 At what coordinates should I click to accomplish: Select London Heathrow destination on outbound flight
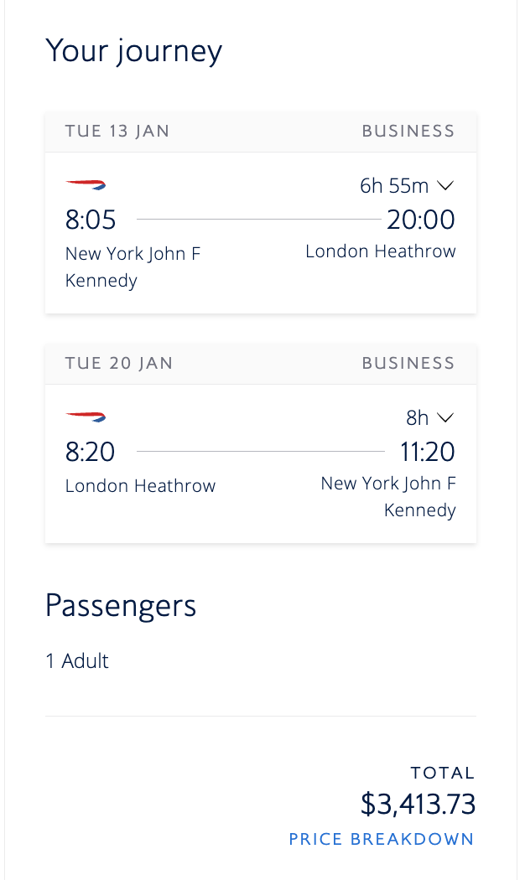(x=380, y=251)
